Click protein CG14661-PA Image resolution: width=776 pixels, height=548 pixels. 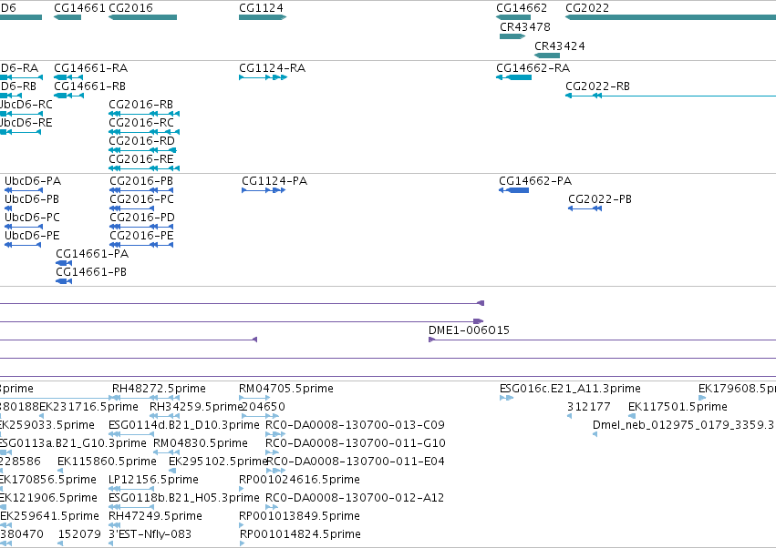(x=92, y=254)
